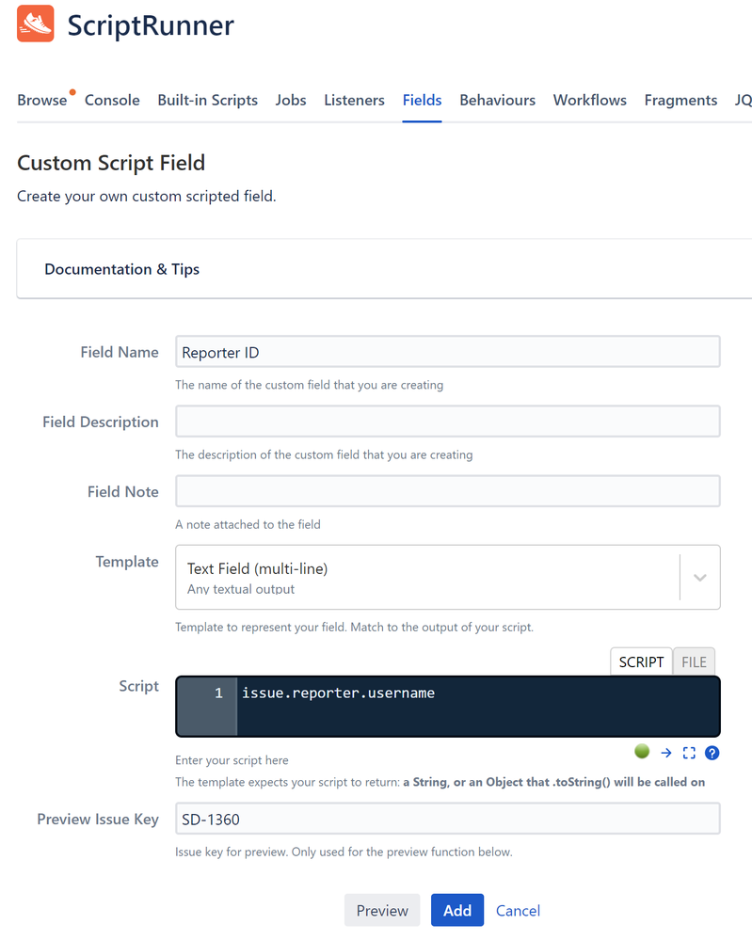The image size is (752, 940).
Task: Click into the Field Description input
Action: point(447,422)
